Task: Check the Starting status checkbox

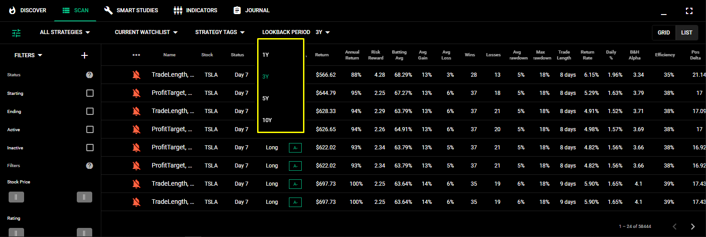Action: pos(90,93)
